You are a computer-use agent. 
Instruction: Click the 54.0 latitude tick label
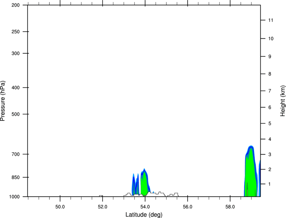(145, 207)
